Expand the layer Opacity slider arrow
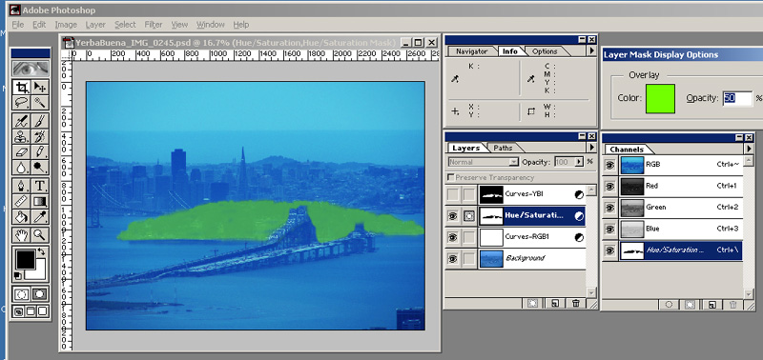This screenshot has width=763, height=360. [x=579, y=162]
